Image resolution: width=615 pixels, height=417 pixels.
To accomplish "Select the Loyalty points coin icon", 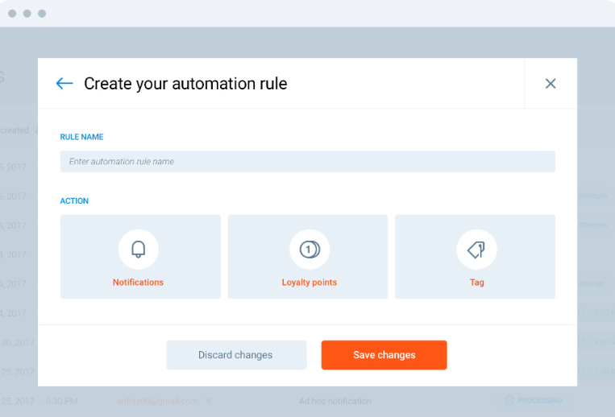I will (x=310, y=250).
